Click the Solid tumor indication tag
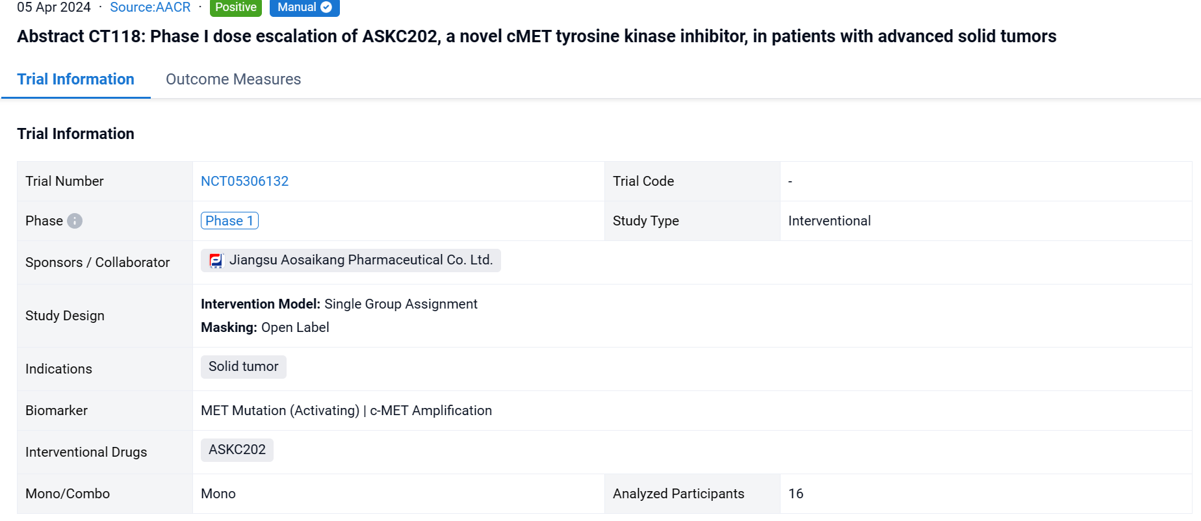The image size is (1201, 521). coord(243,366)
